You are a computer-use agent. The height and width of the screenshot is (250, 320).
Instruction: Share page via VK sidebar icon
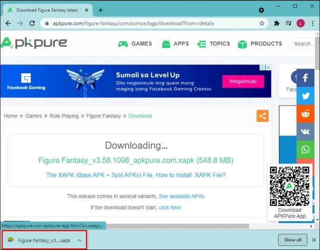tap(305, 132)
